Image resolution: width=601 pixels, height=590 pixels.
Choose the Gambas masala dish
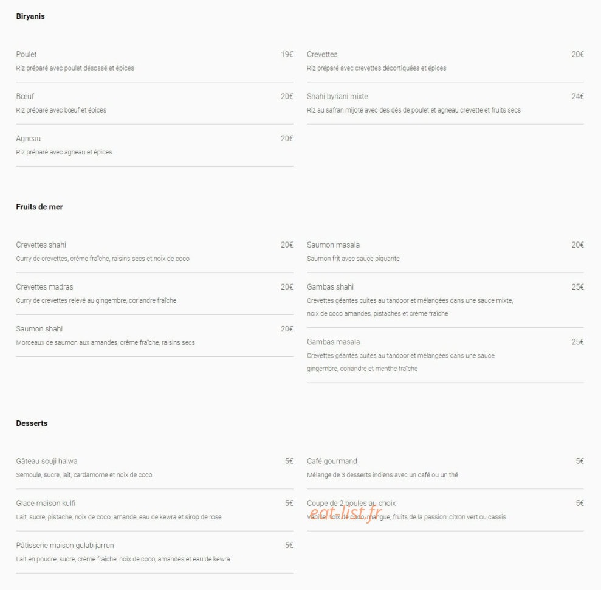coord(445,355)
